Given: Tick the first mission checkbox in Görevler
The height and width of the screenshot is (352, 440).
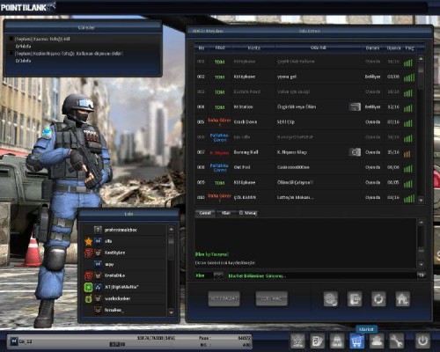Looking at the screenshot, I should (x=11, y=39).
